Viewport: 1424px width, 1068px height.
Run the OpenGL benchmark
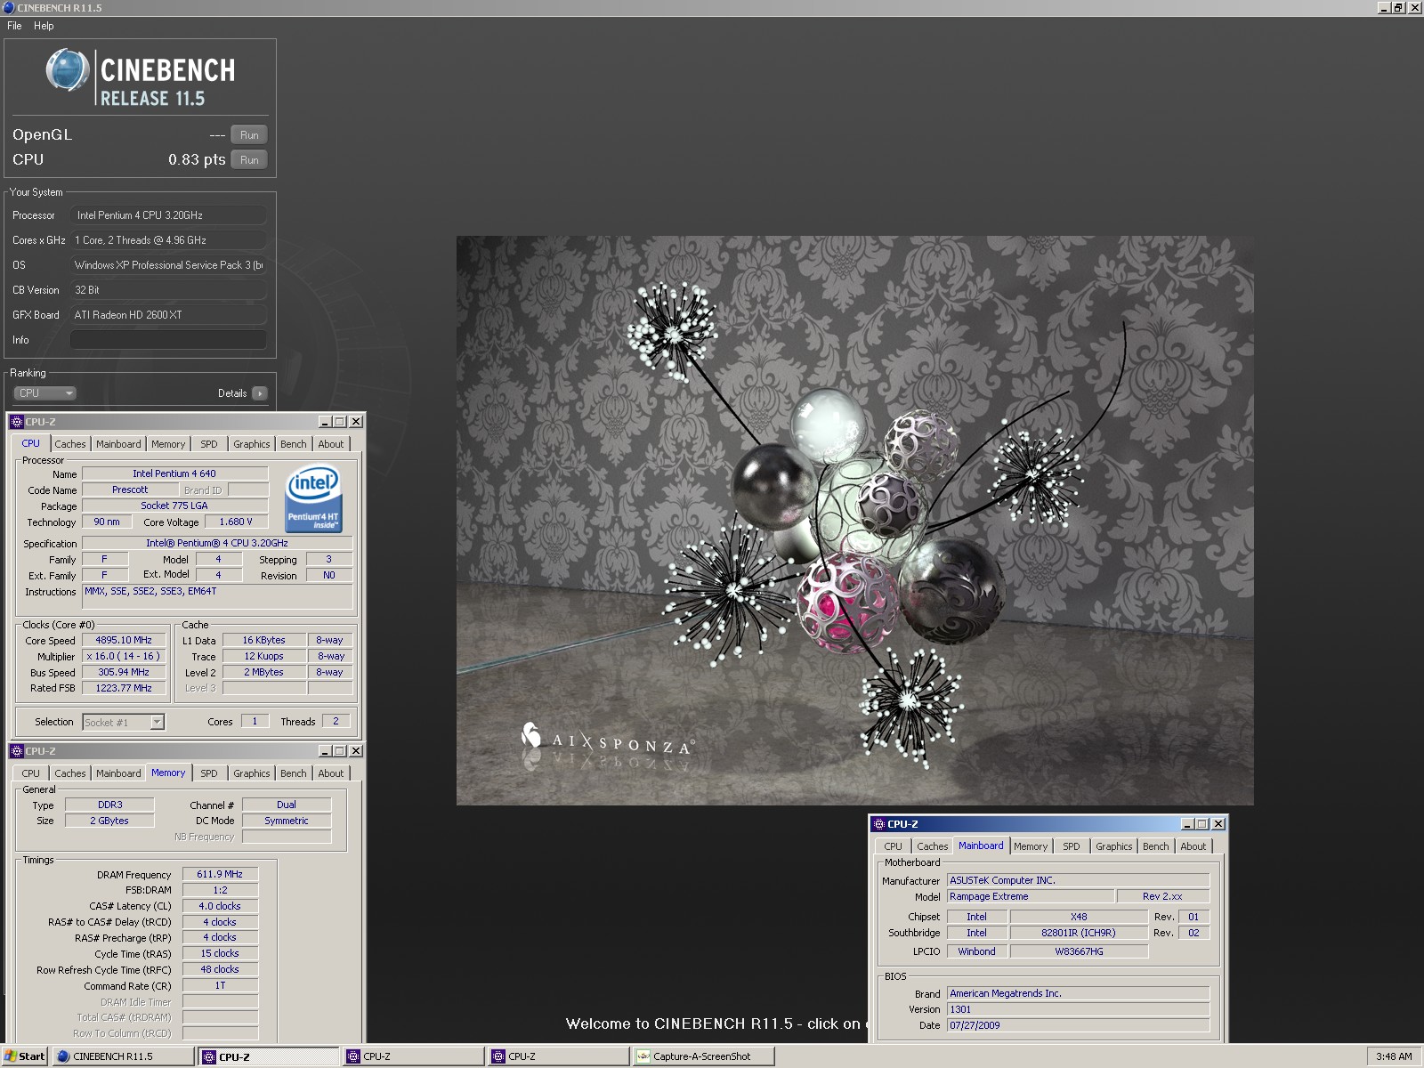tap(249, 135)
